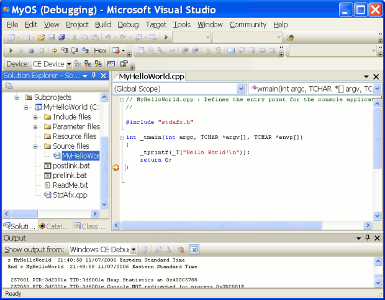Click the yellow arrow current statement marker
Viewport: 385px width, 300px height.
(x=115, y=167)
